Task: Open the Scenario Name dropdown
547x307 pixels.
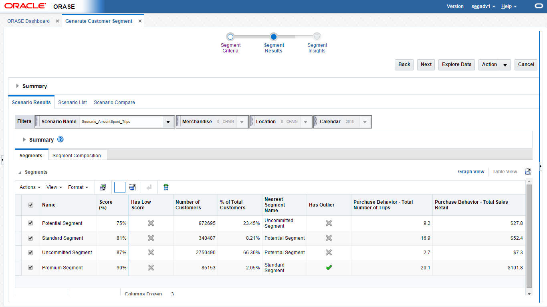Action: 168,122
